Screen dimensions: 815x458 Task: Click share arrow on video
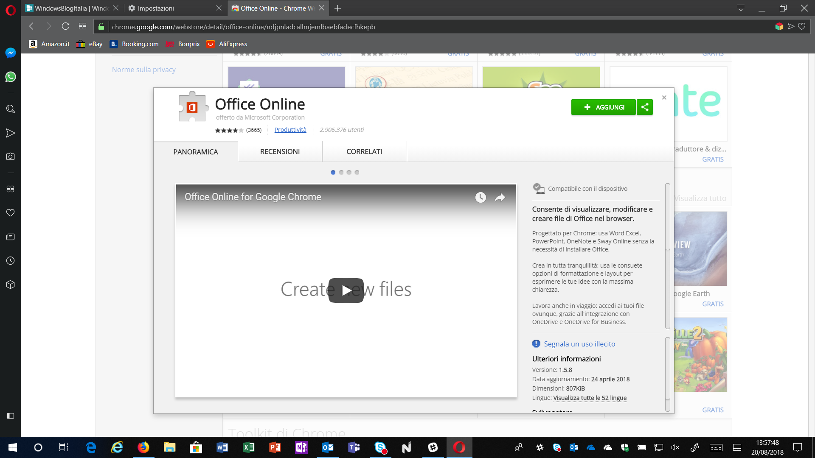pos(500,197)
